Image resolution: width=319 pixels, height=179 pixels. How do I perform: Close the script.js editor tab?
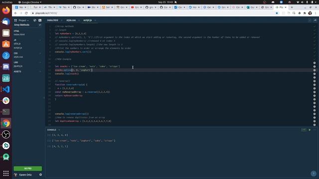coord(95,20)
